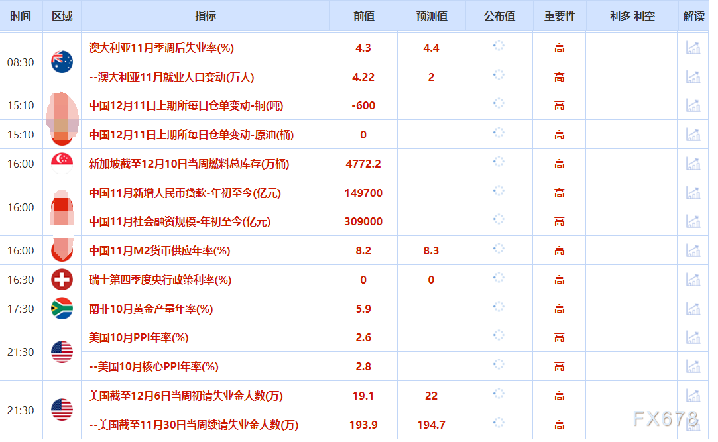This screenshot has height=442, width=718.
Task: Open the chart icon for 新加坡当周燃料总库存
Action: click(693, 163)
